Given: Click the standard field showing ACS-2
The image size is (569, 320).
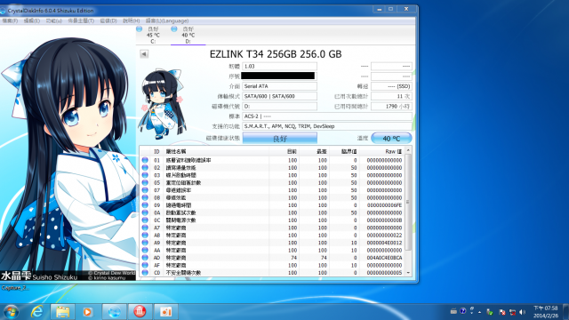Looking at the screenshot, I should coord(327,116).
